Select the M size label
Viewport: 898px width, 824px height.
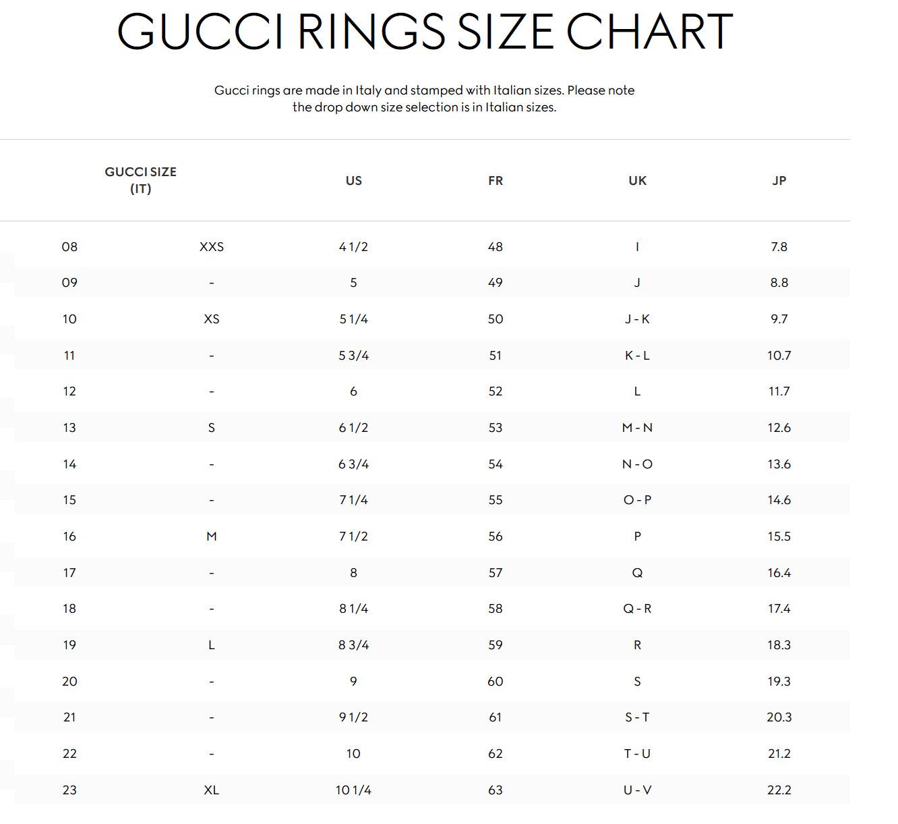coord(212,537)
